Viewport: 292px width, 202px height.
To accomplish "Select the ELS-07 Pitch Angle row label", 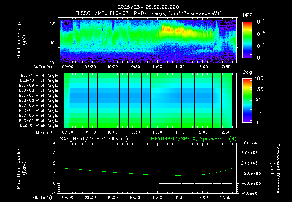I will coord(38,95).
